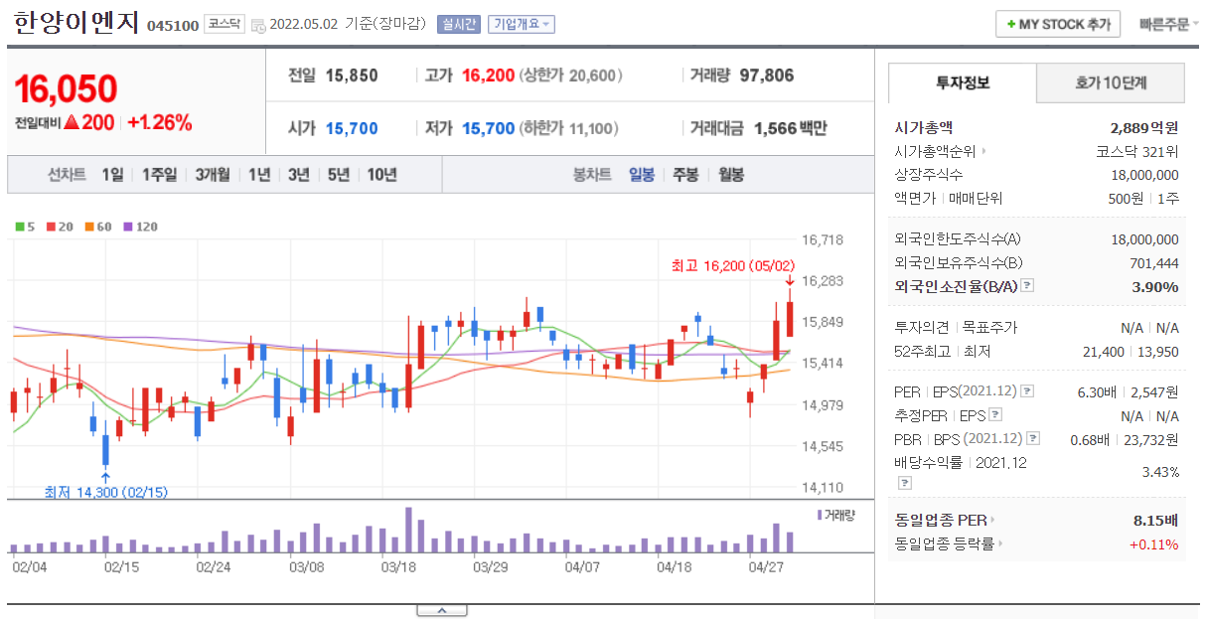Expand 동일업종 등락률 arrow link
The height and width of the screenshot is (619, 1207).
(x=1000, y=543)
